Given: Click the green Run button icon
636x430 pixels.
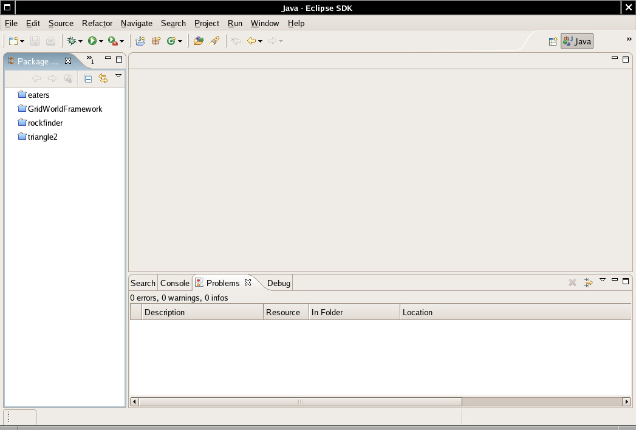Looking at the screenshot, I should click(x=92, y=41).
